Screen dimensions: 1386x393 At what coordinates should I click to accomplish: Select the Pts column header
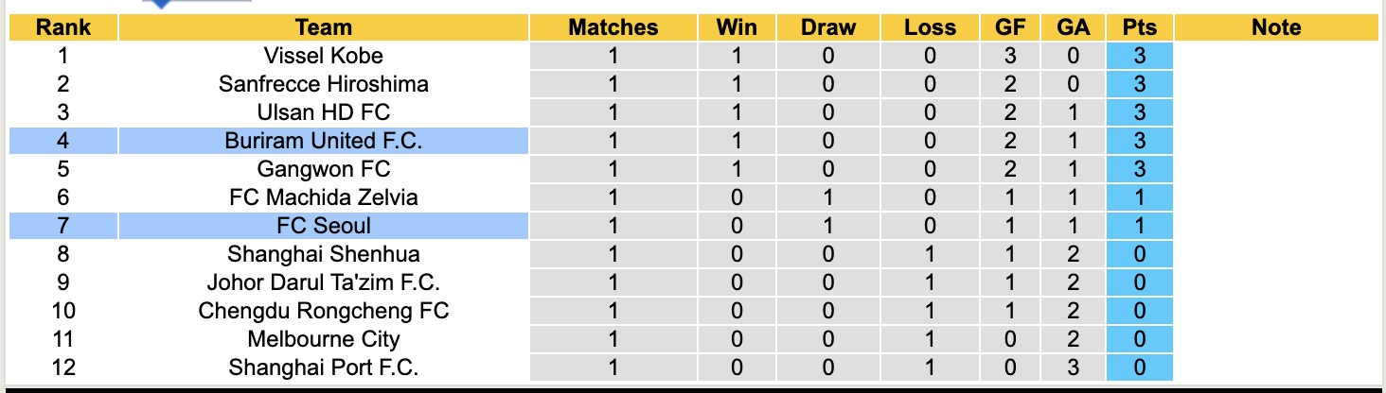[1139, 27]
